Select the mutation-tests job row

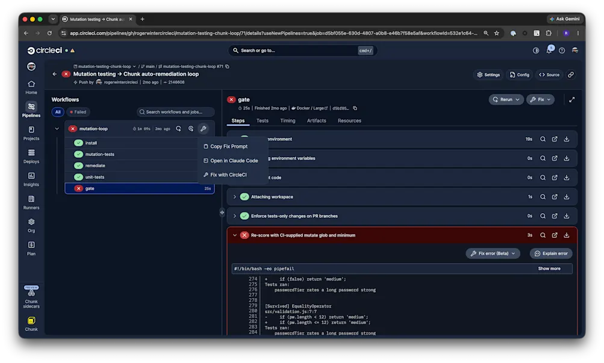(x=140, y=154)
